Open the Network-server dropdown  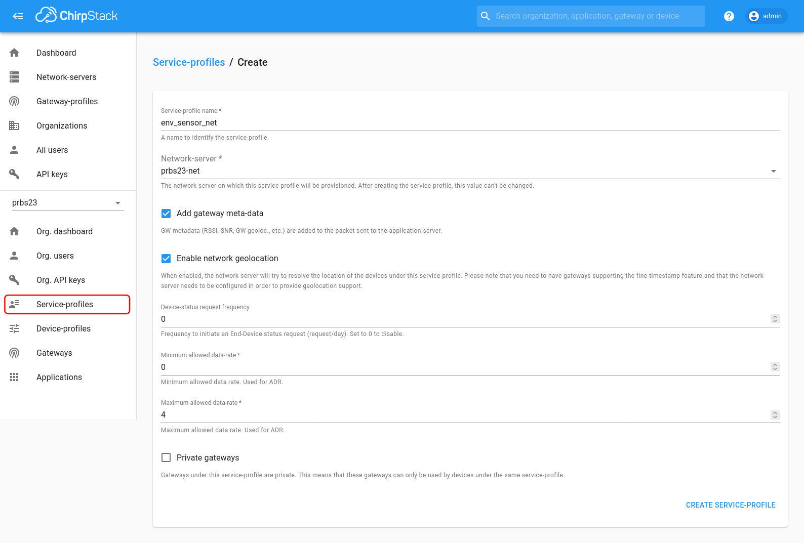[470, 171]
